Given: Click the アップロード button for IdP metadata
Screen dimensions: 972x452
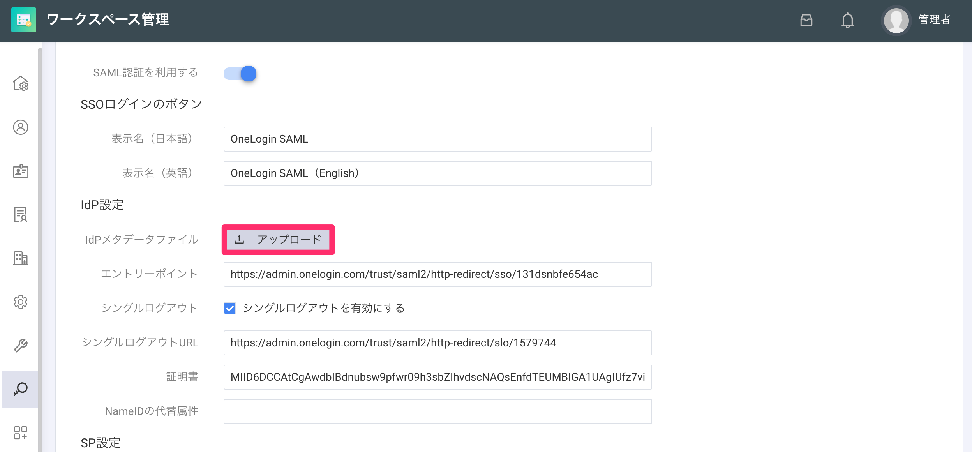Looking at the screenshot, I should [278, 239].
